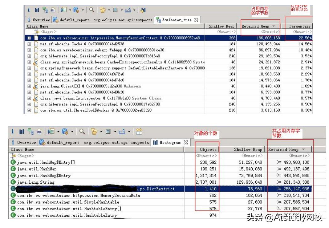
Task: Expand the ThreadPool$Worker tree node
Action: [30, 110]
